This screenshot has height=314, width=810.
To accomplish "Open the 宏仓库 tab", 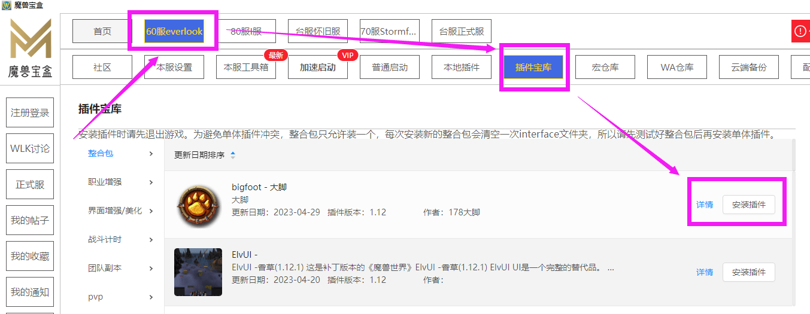I will point(605,67).
